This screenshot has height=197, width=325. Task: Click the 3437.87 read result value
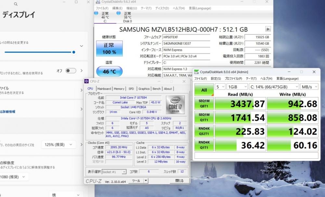click(240, 104)
